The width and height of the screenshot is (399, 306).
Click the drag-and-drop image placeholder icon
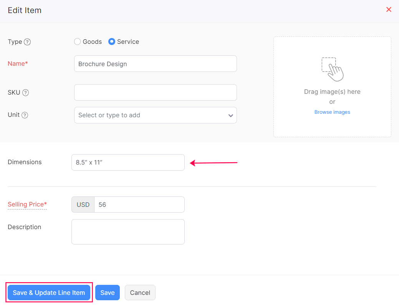332,69
